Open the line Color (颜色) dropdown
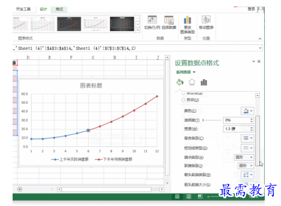The height and width of the screenshot is (206, 281). [247, 111]
